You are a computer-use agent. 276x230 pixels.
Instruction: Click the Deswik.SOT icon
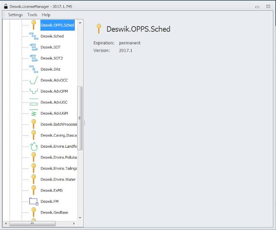tap(34, 47)
